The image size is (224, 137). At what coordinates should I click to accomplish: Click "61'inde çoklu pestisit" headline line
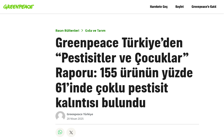pyautogui.click(x=112, y=88)
